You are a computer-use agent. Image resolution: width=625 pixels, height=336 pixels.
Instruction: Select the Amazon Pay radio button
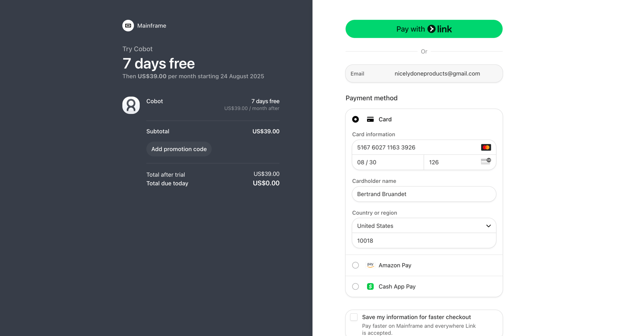[355, 265]
